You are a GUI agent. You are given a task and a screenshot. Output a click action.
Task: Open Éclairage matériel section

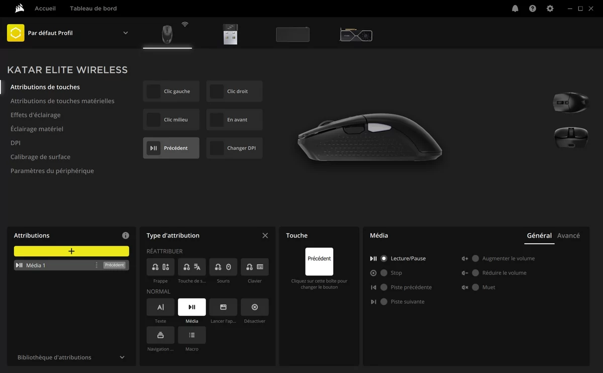pos(37,129)
